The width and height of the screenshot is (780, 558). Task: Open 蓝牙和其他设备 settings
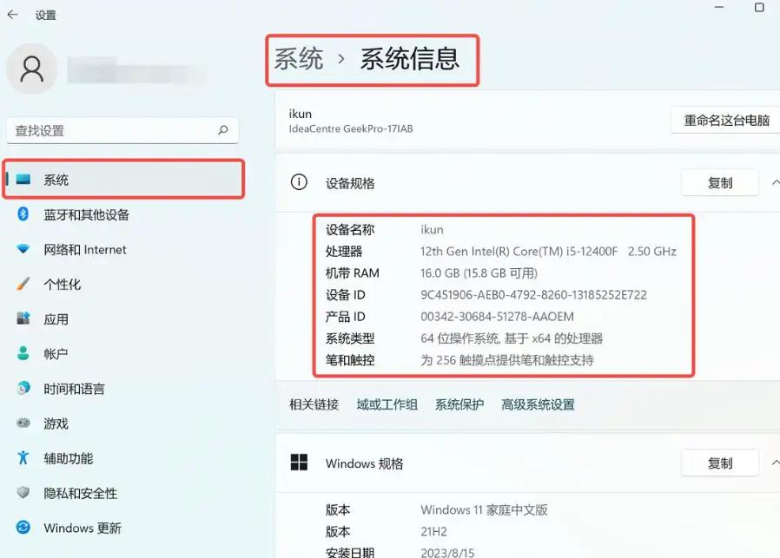click(x=124, y=214)
